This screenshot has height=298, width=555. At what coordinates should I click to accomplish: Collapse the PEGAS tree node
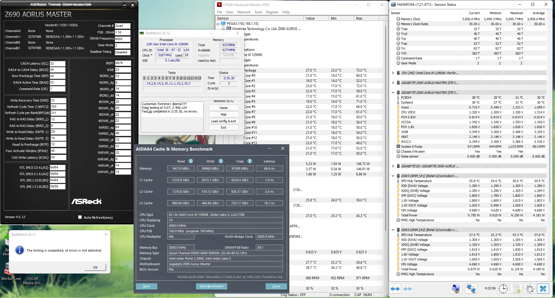(x=218, y=24)
